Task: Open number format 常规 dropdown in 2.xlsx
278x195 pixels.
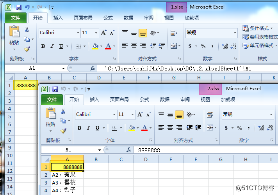Action: tap(271, 114)
